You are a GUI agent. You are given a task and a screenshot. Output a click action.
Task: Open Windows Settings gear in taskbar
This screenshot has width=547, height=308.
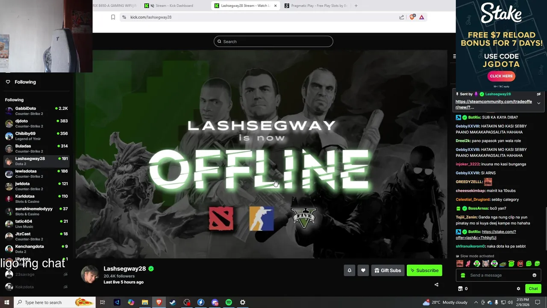point(243,302)
